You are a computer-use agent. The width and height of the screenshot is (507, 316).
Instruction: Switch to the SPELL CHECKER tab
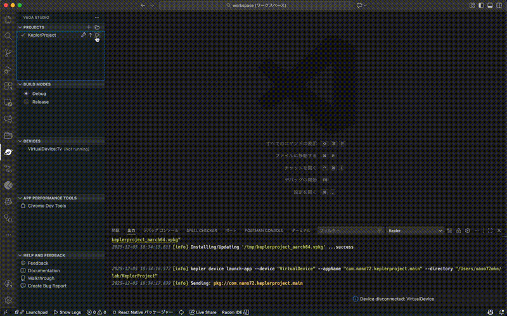point(202,231)
